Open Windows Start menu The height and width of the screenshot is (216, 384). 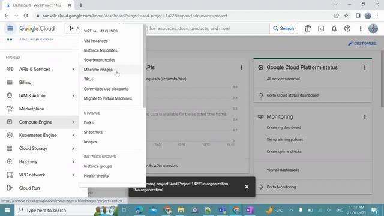[7, 210]
